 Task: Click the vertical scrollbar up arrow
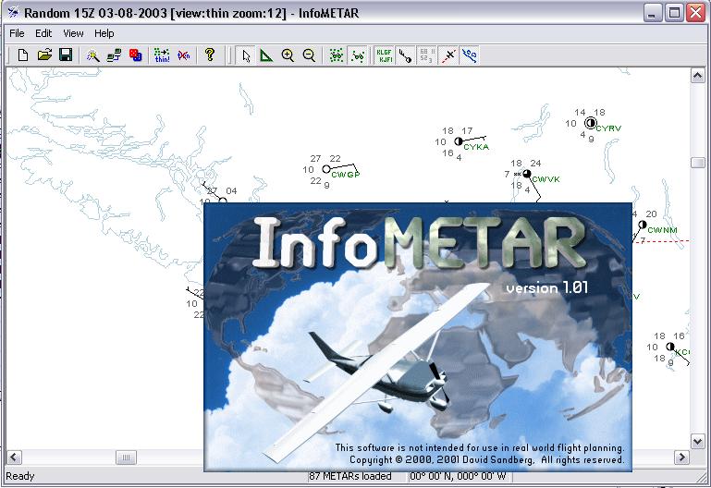coord(697,76)
